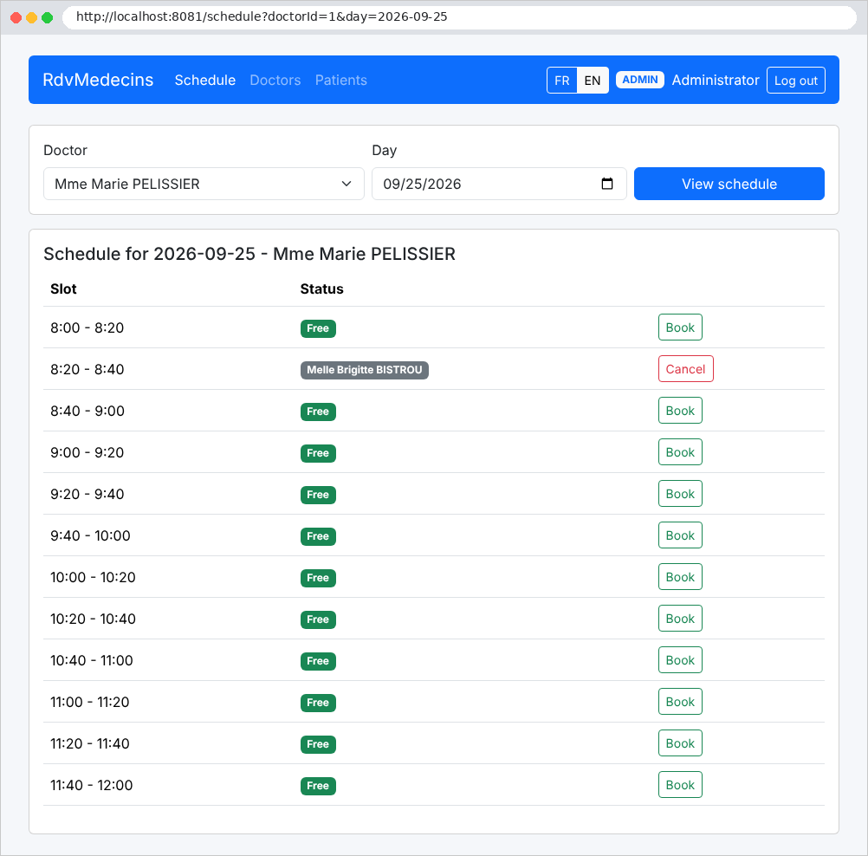Open the Schedule nav item

(204, 81)
